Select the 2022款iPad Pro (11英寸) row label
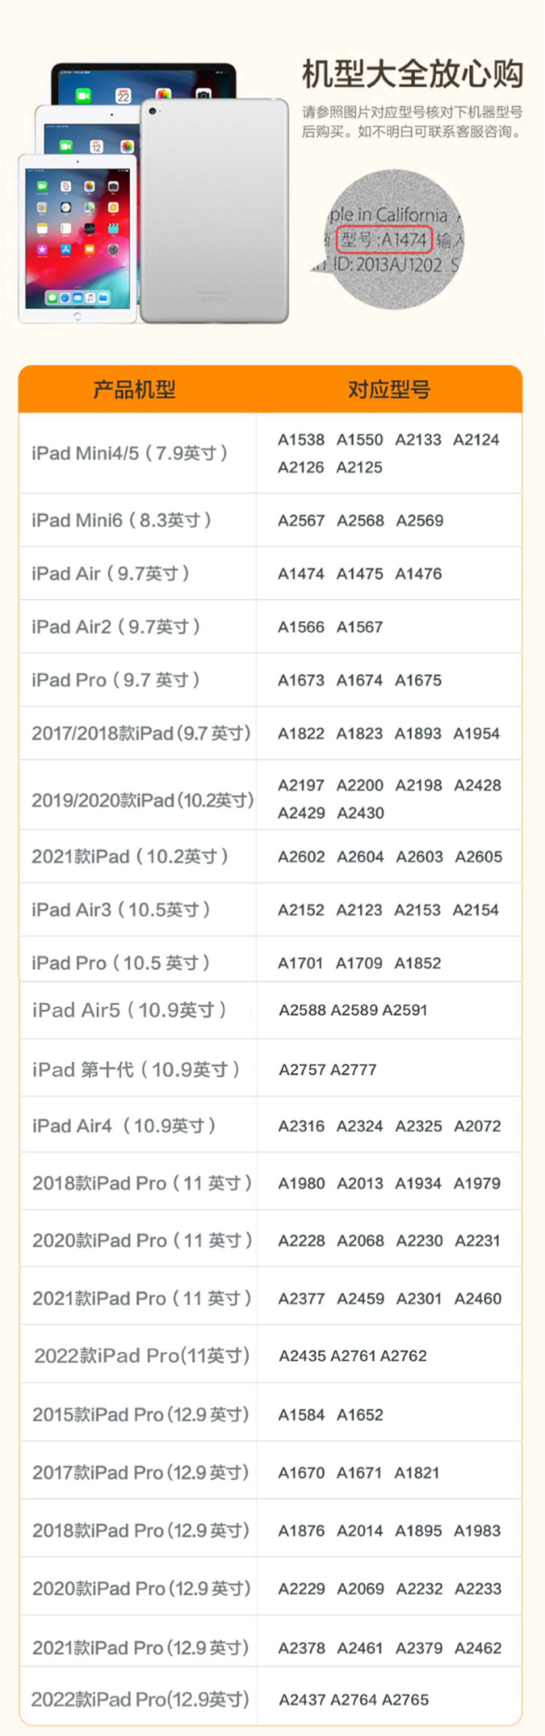This screenshot has width=545, height=1736. pos(142,1356)
